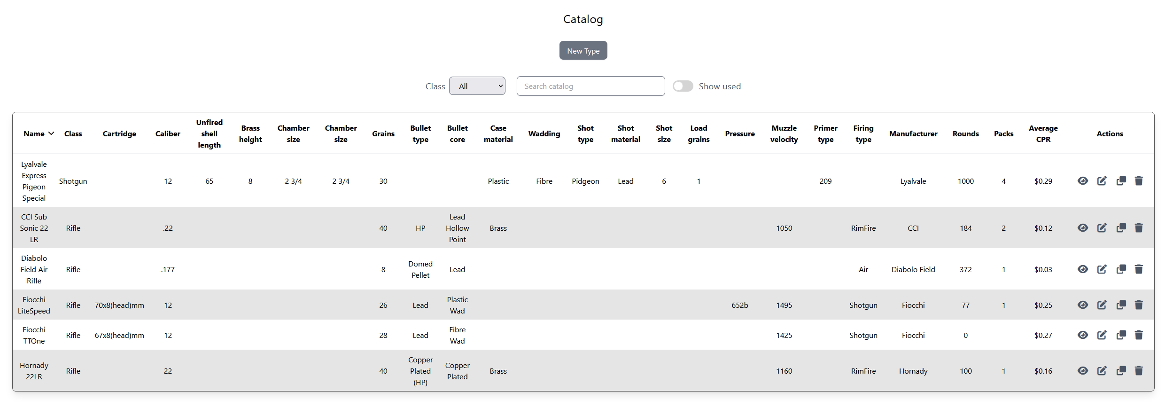Clone the Lyalvale Express Pigeon Special entry

point(1121,181)
